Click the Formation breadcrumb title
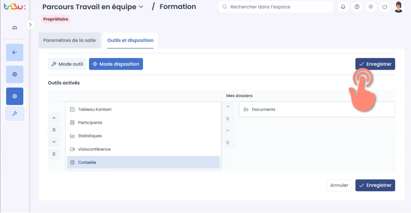Viewport: 411px width, 213px height. click(178, 7)
